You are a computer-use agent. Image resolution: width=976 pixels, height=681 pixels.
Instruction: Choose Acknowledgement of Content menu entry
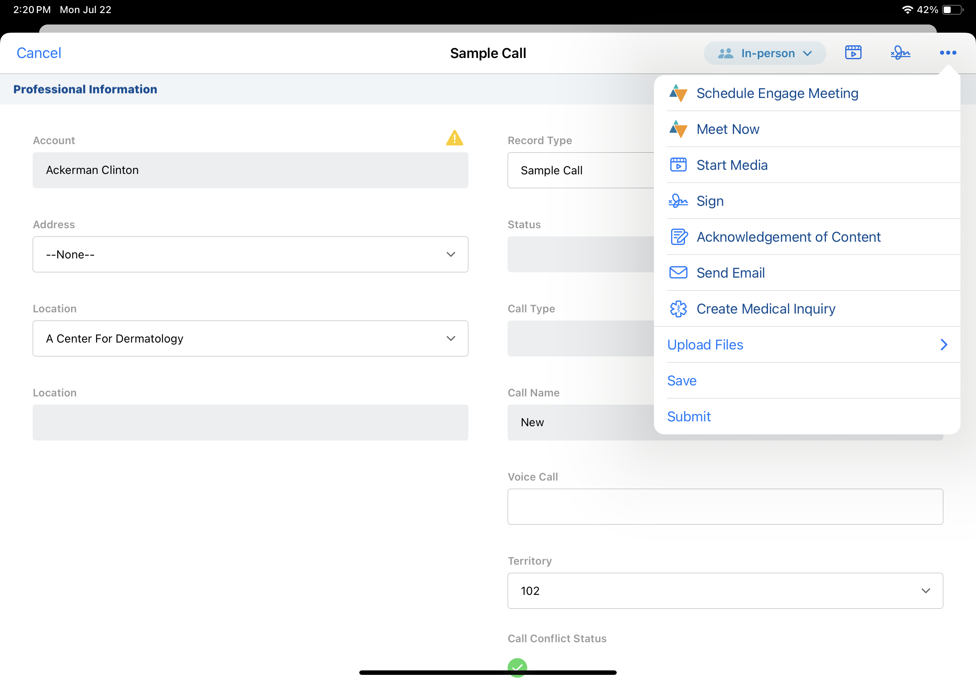pos(788,237)
